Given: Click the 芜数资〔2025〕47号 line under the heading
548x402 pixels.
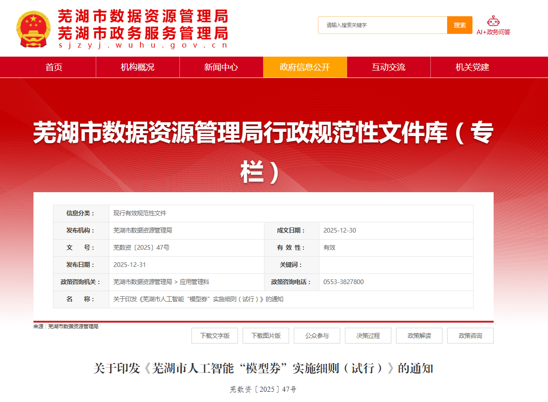Looking at the screenshot, I should click(x=263, y=389).
